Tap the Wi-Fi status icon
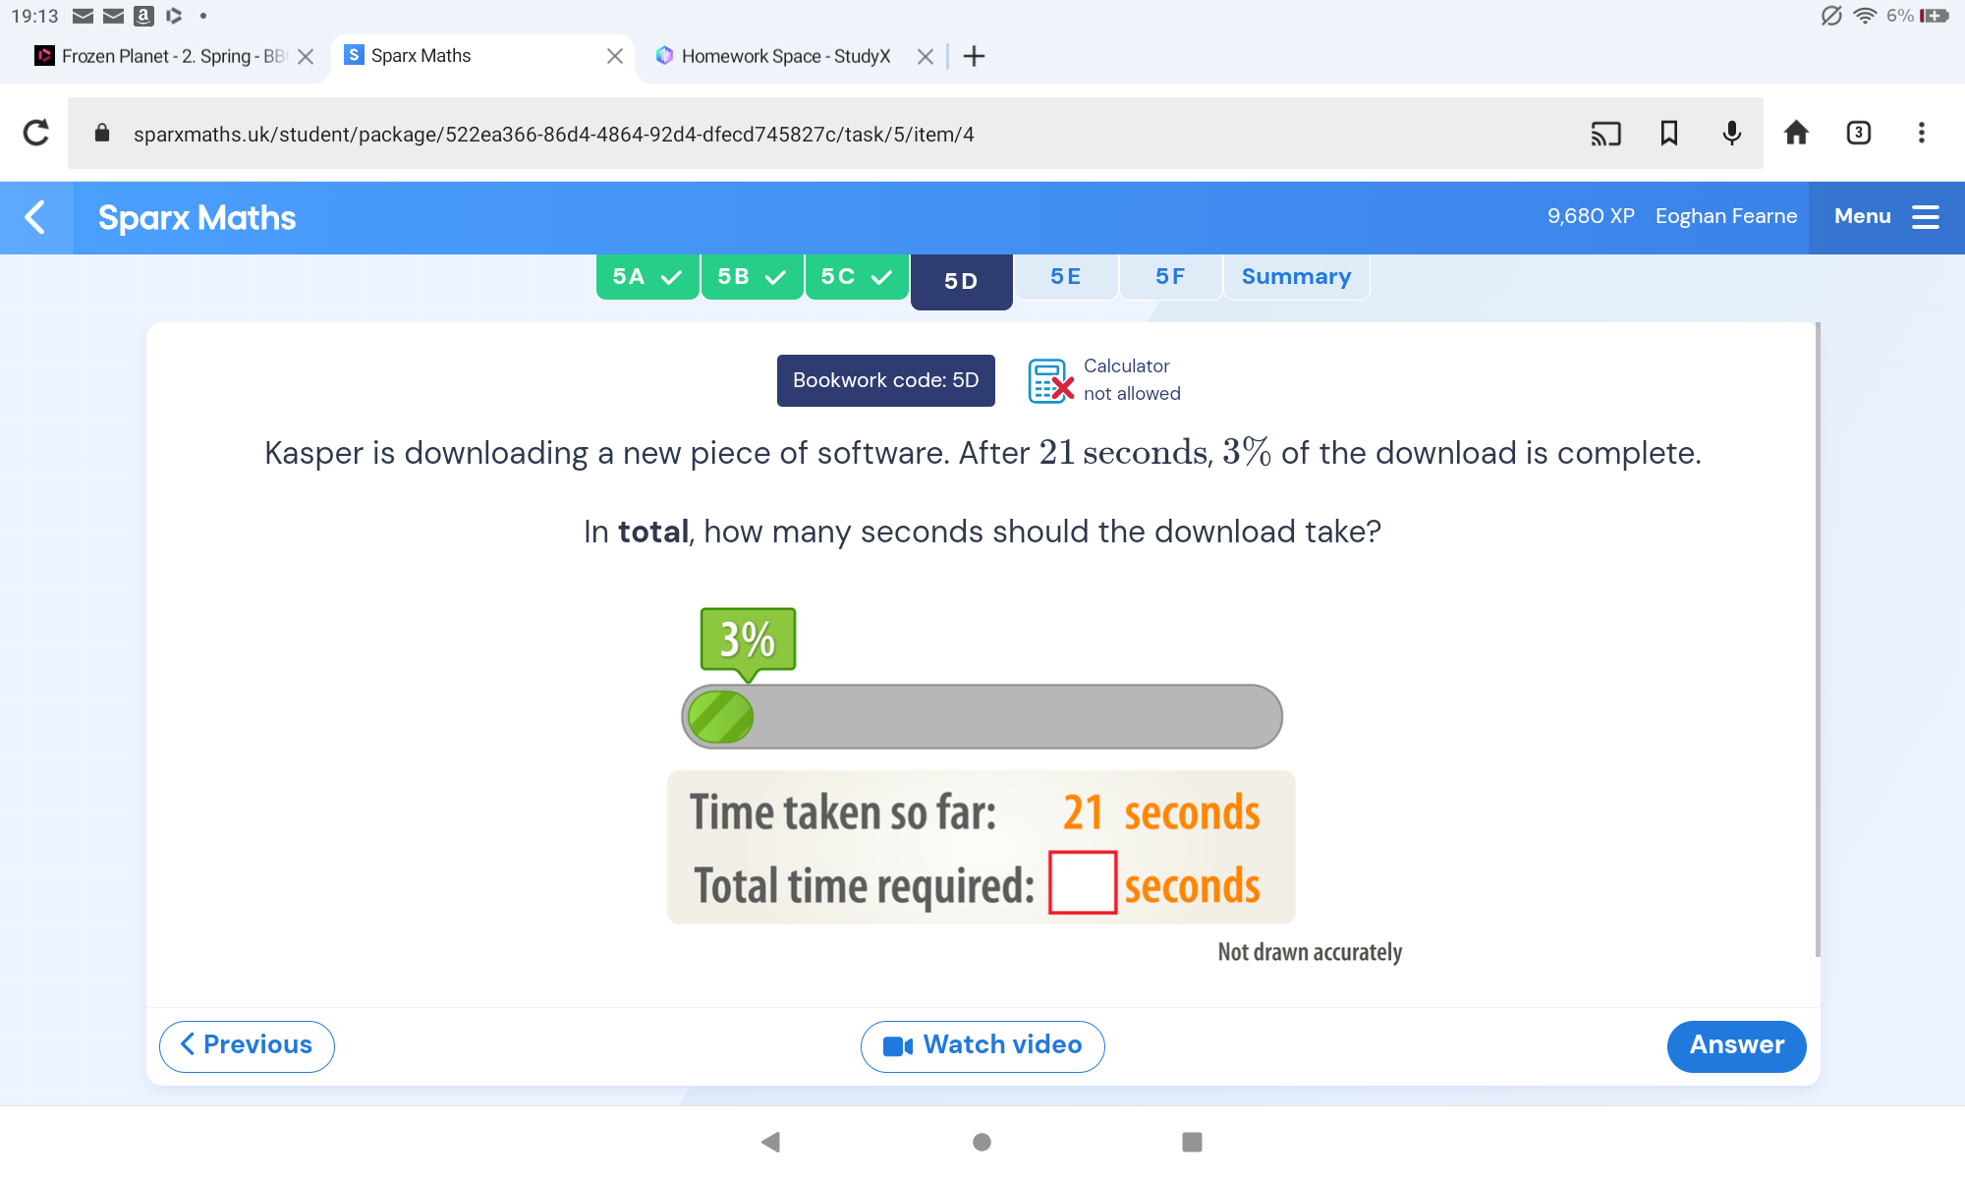 pos(1864,16)
